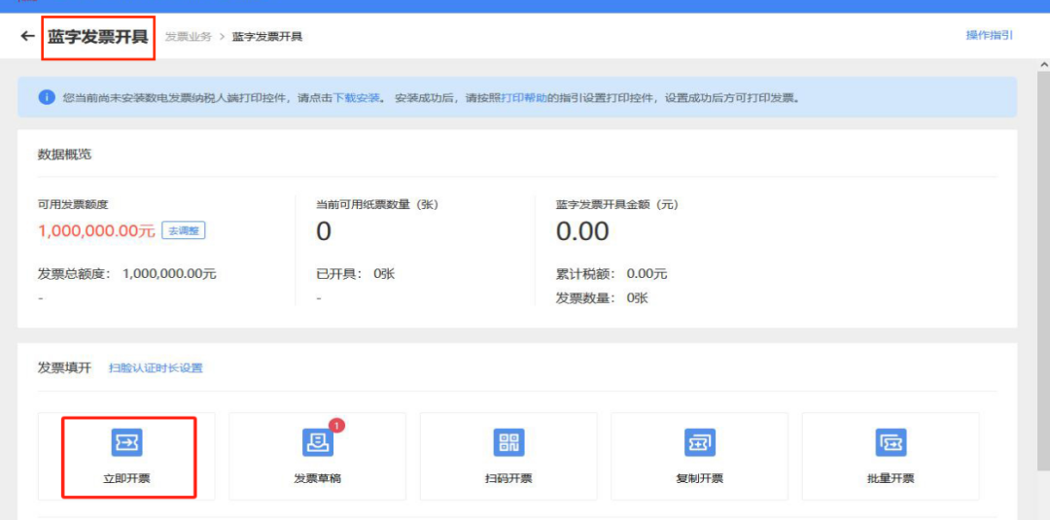Click the scrollbar up arrow
The height and width of the screenshot is (520, 1050).
(x=1043, y=64)
